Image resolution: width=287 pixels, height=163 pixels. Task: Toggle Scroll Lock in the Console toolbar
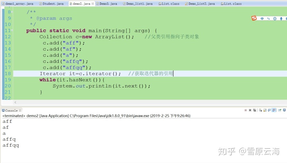point(265,110)
